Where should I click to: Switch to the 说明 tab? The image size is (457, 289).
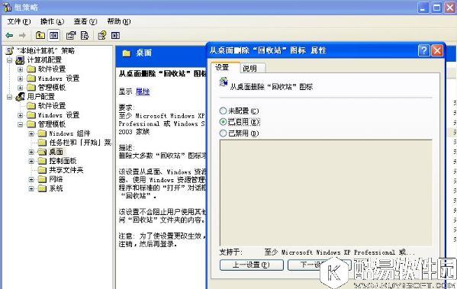click(253, 68)
